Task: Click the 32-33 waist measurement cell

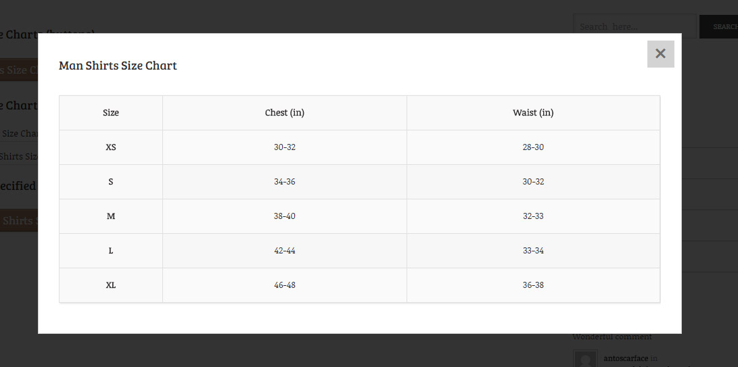Action: tap(533, 216)
